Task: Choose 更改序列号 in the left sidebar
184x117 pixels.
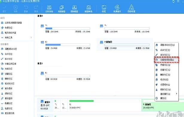Action: point(7,113)
